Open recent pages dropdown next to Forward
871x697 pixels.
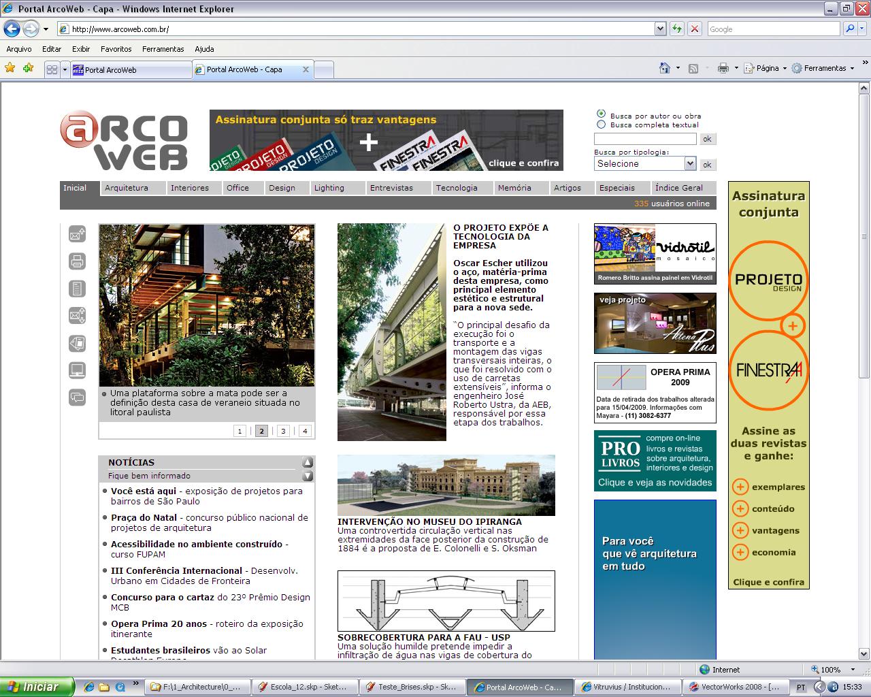coord(46,29)
